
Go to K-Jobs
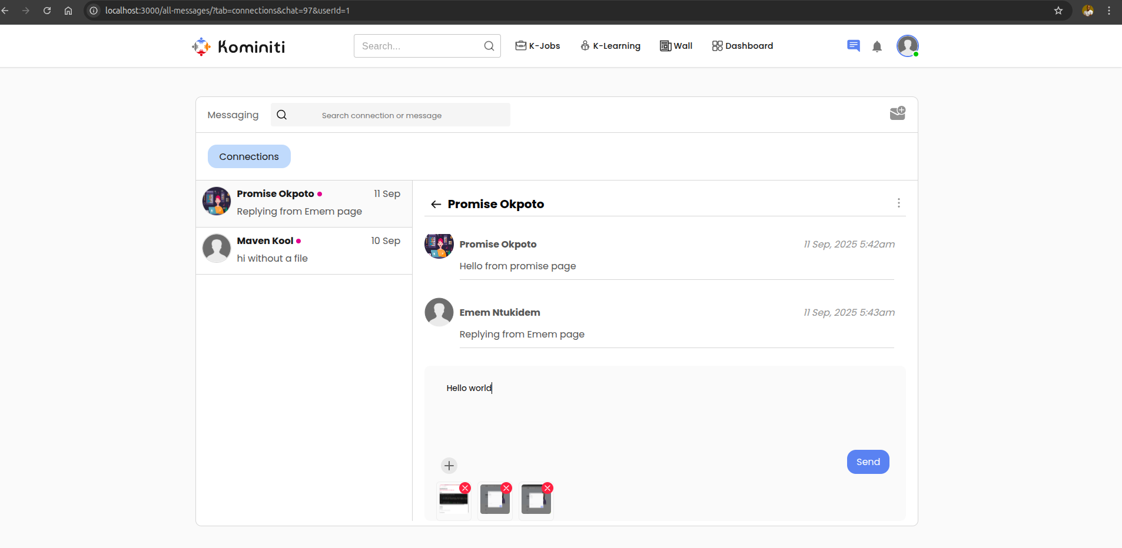point(537,46)
